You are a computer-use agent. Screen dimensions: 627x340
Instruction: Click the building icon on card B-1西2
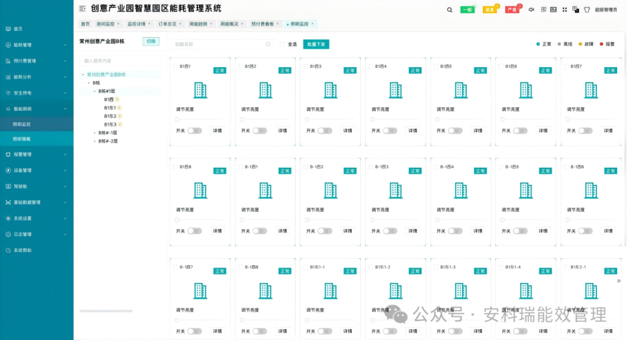click(x=330, y=190)
